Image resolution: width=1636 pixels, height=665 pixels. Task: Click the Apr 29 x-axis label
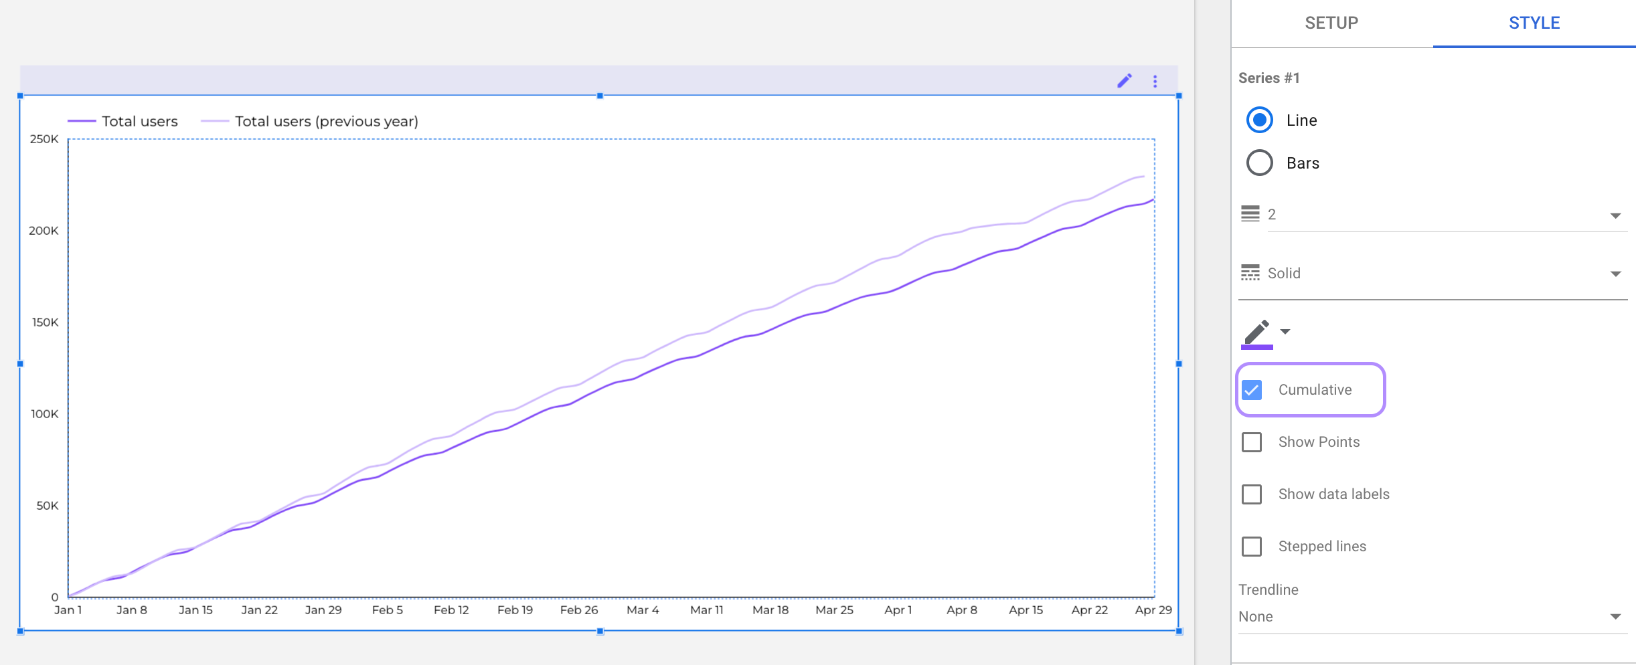click(1153, 610)
